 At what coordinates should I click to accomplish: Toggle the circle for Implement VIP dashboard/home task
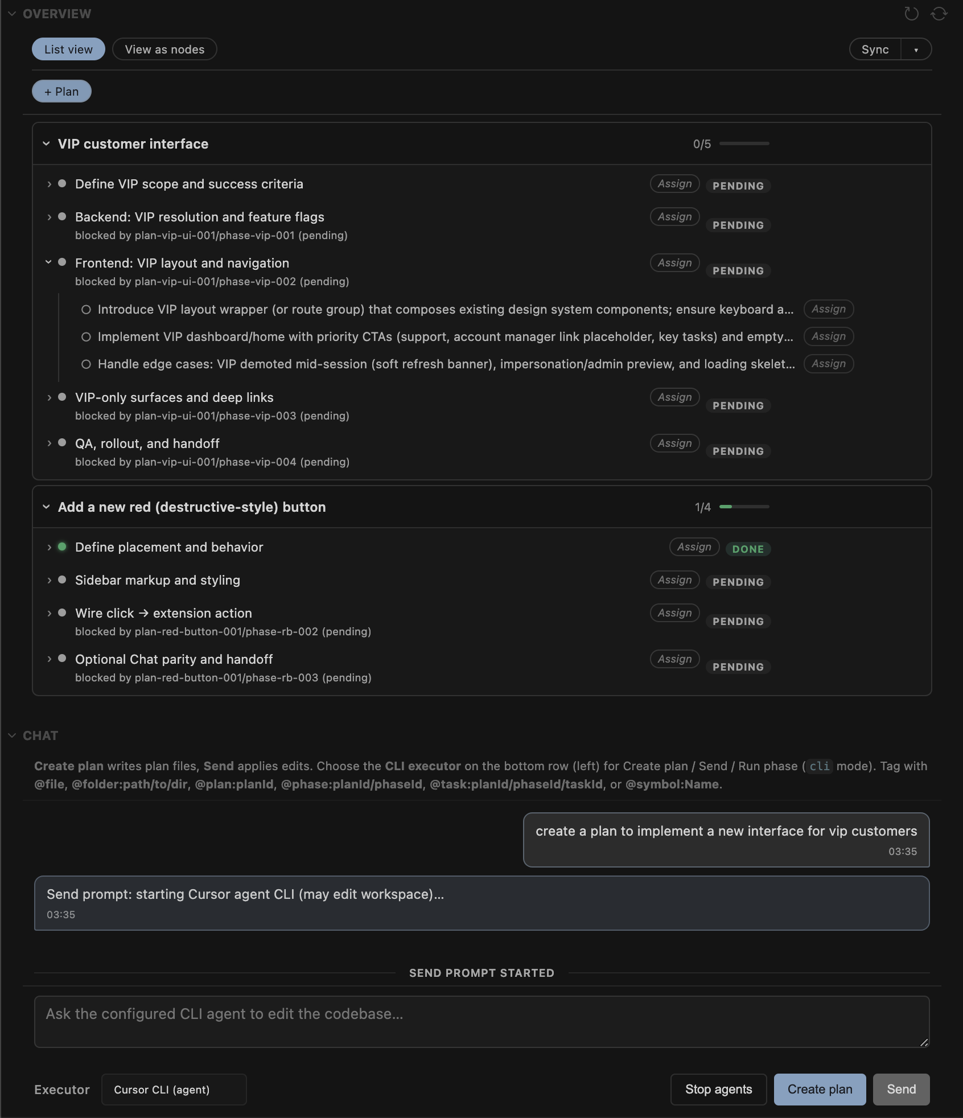click(86, 337)
